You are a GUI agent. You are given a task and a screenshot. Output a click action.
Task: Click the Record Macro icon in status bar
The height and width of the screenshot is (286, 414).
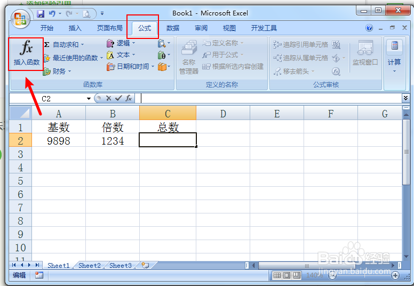tap(39, 275)
